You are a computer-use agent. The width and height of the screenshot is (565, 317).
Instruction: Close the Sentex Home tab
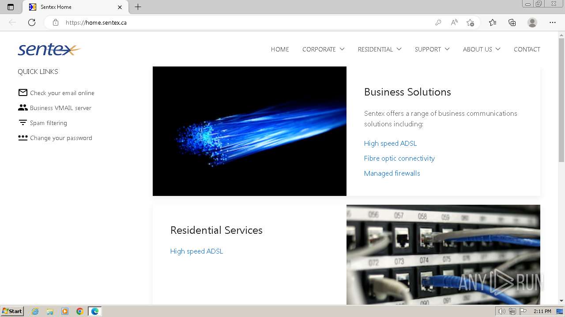(x=120, y=7)
